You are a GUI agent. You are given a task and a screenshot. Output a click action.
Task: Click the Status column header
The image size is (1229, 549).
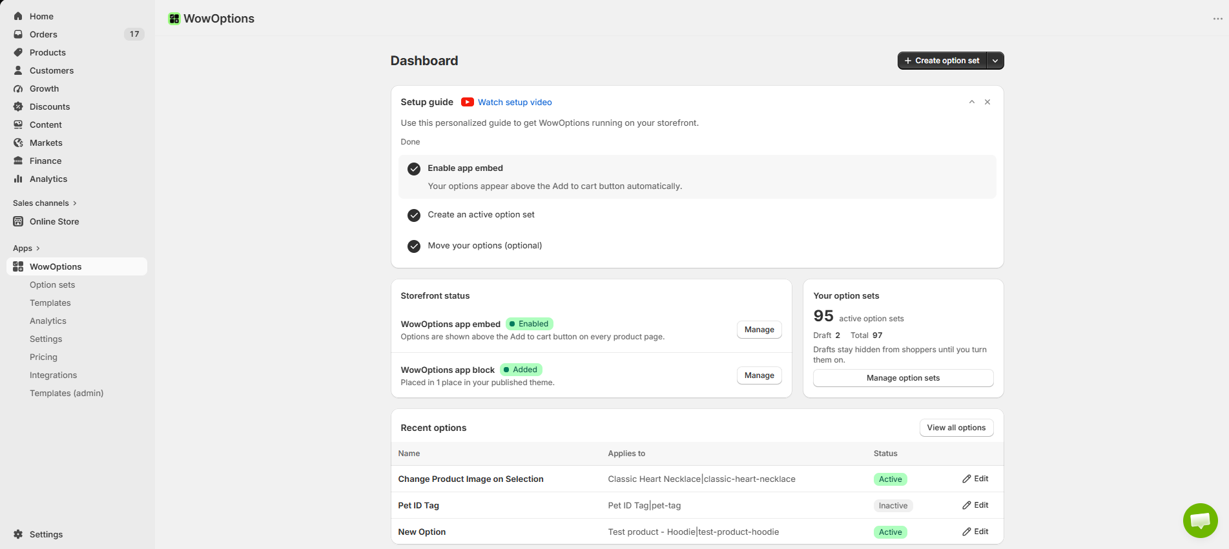click(885, 454)
